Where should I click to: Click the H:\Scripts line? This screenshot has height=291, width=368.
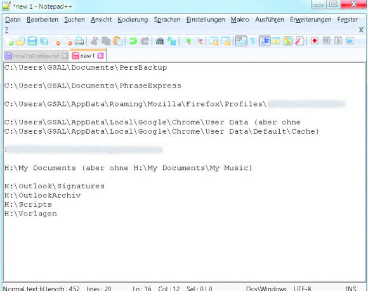click(28, 205)
